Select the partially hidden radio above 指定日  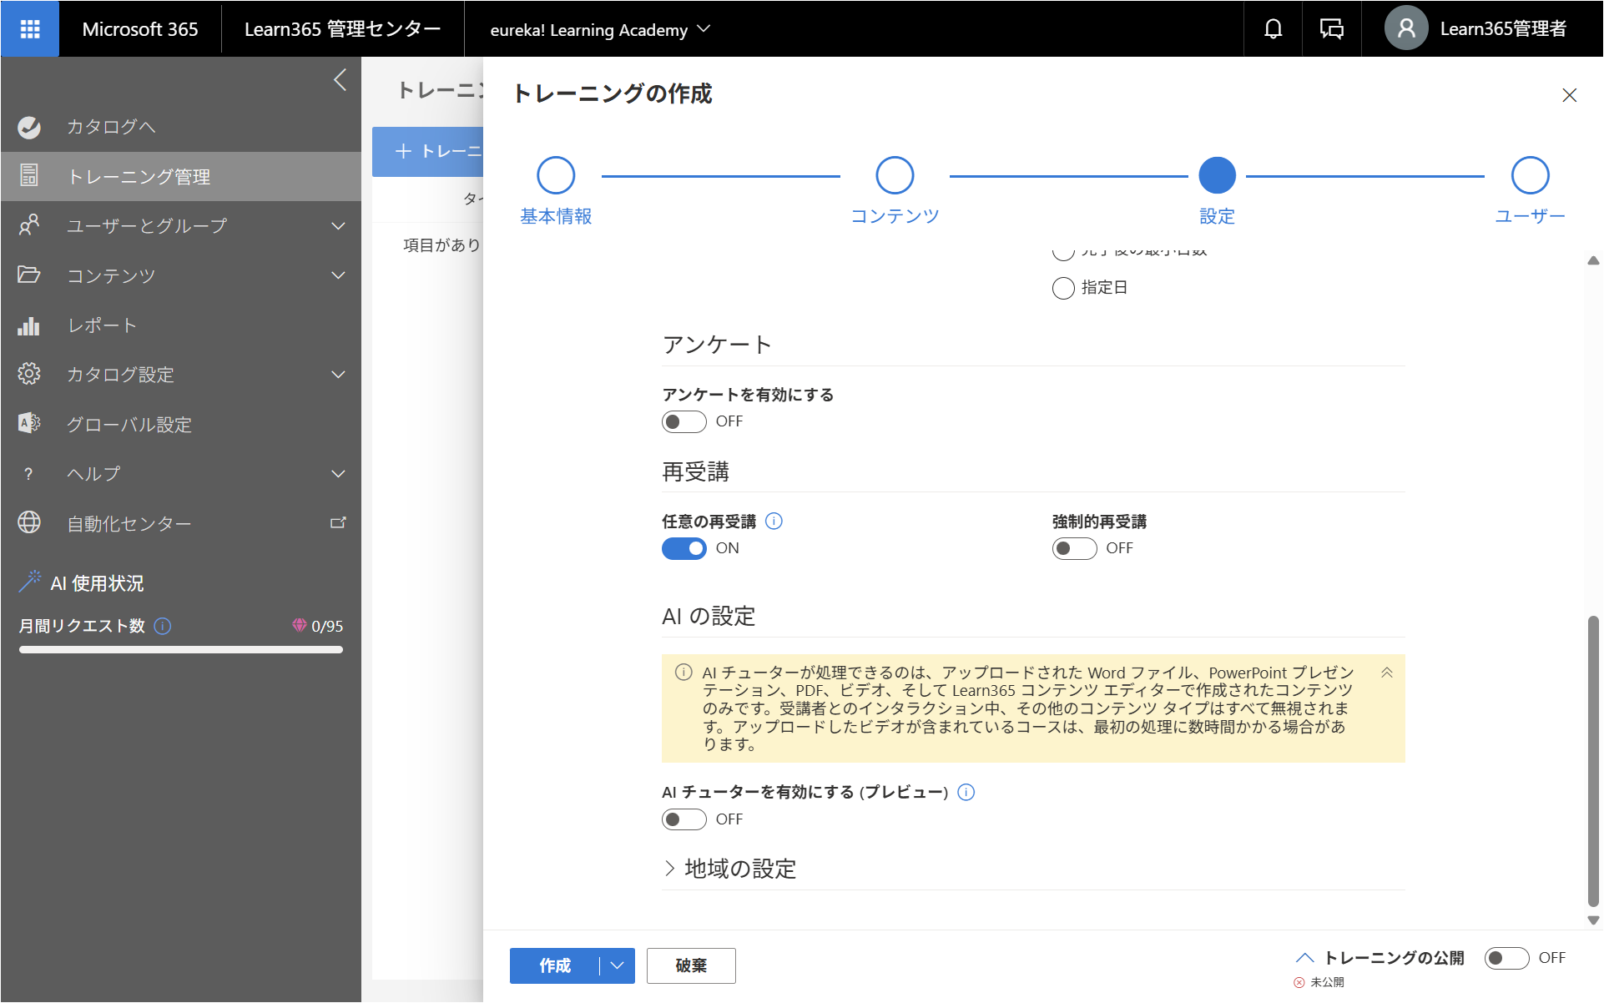click(x=1063, y=252)
